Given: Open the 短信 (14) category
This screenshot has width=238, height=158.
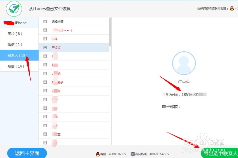Looking at the screenshot, I should click(x=19, y=66).
